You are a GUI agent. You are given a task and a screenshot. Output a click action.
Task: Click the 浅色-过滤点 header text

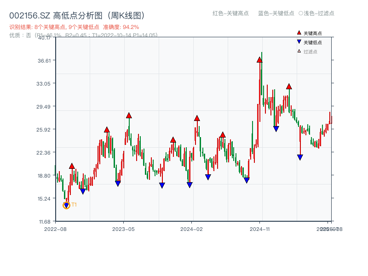point(316,13)
